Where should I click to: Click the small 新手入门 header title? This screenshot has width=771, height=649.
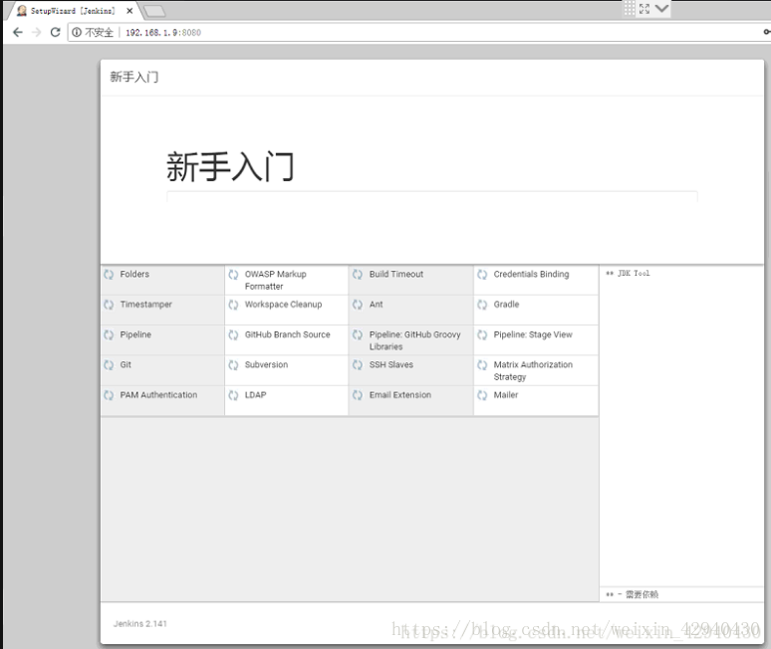click(134, 77)
